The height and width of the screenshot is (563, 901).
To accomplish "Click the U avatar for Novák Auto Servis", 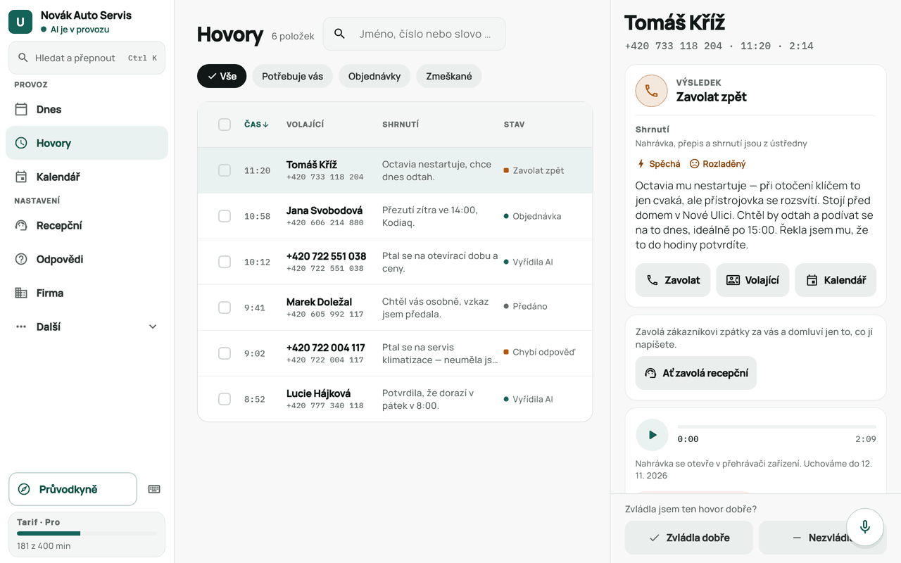I will coord(20,22).
